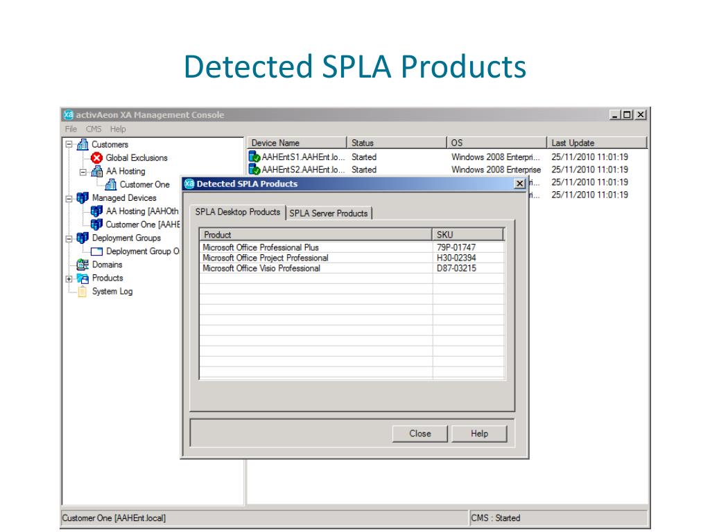Click the icon for Customer One [AAHE
This screenshot has width=710, height=532.
point(96,224)
